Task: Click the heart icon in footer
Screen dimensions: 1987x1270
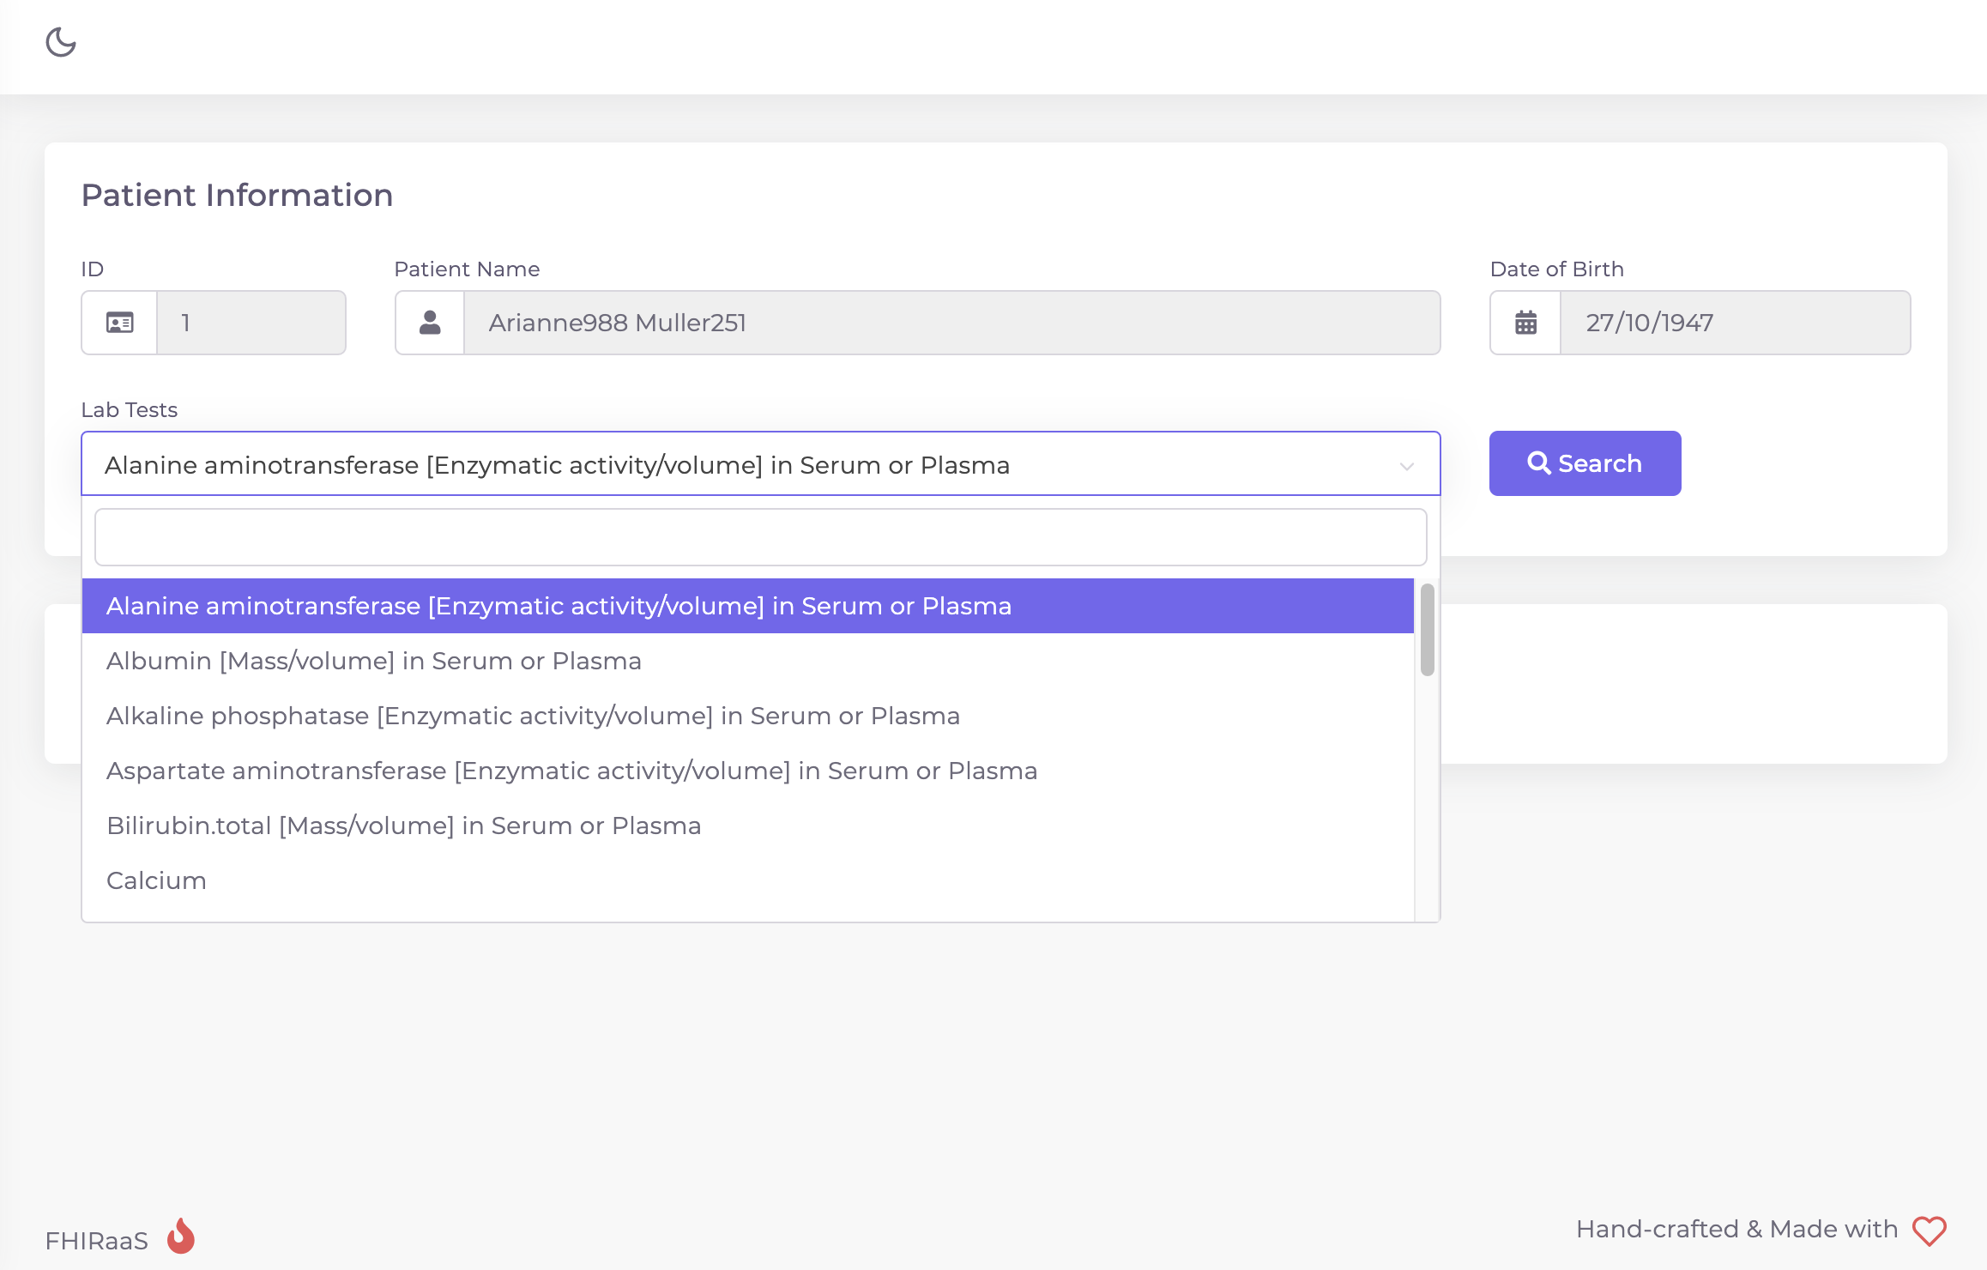Action: pyautogui.click(x=1930, y=1231)
